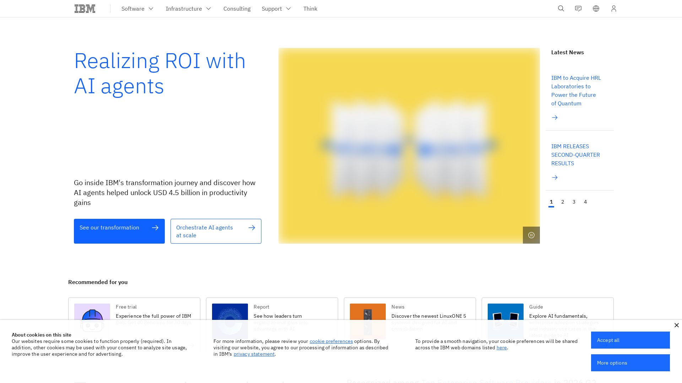Open the Think menu item

pyautogui.click(x=310, y=9)
